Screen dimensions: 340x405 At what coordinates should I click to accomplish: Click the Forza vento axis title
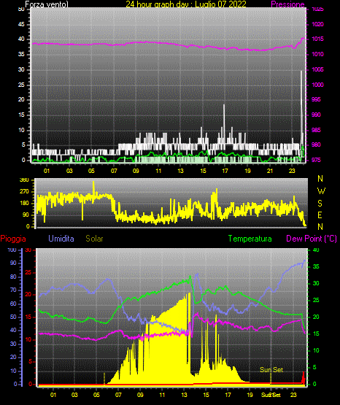pos(47,4)
